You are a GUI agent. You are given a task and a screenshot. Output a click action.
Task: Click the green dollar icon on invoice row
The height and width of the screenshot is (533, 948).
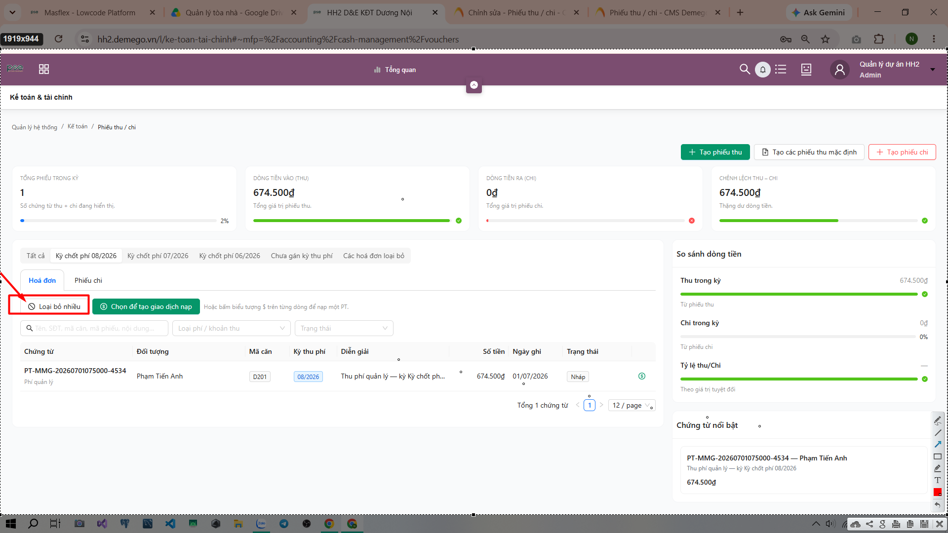(x=642, y=376)
